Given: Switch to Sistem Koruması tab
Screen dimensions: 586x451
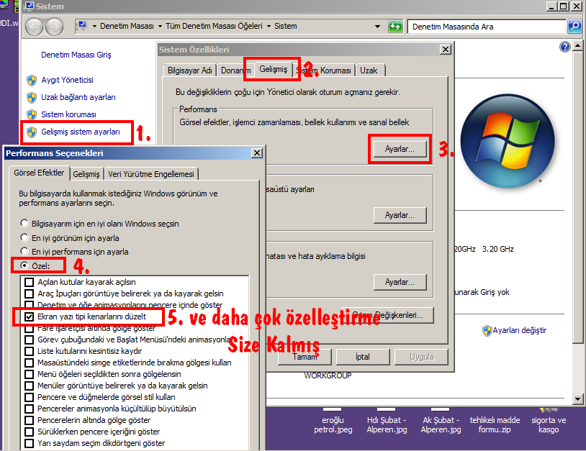Looking at the screenshot, I should click(324, 70).
